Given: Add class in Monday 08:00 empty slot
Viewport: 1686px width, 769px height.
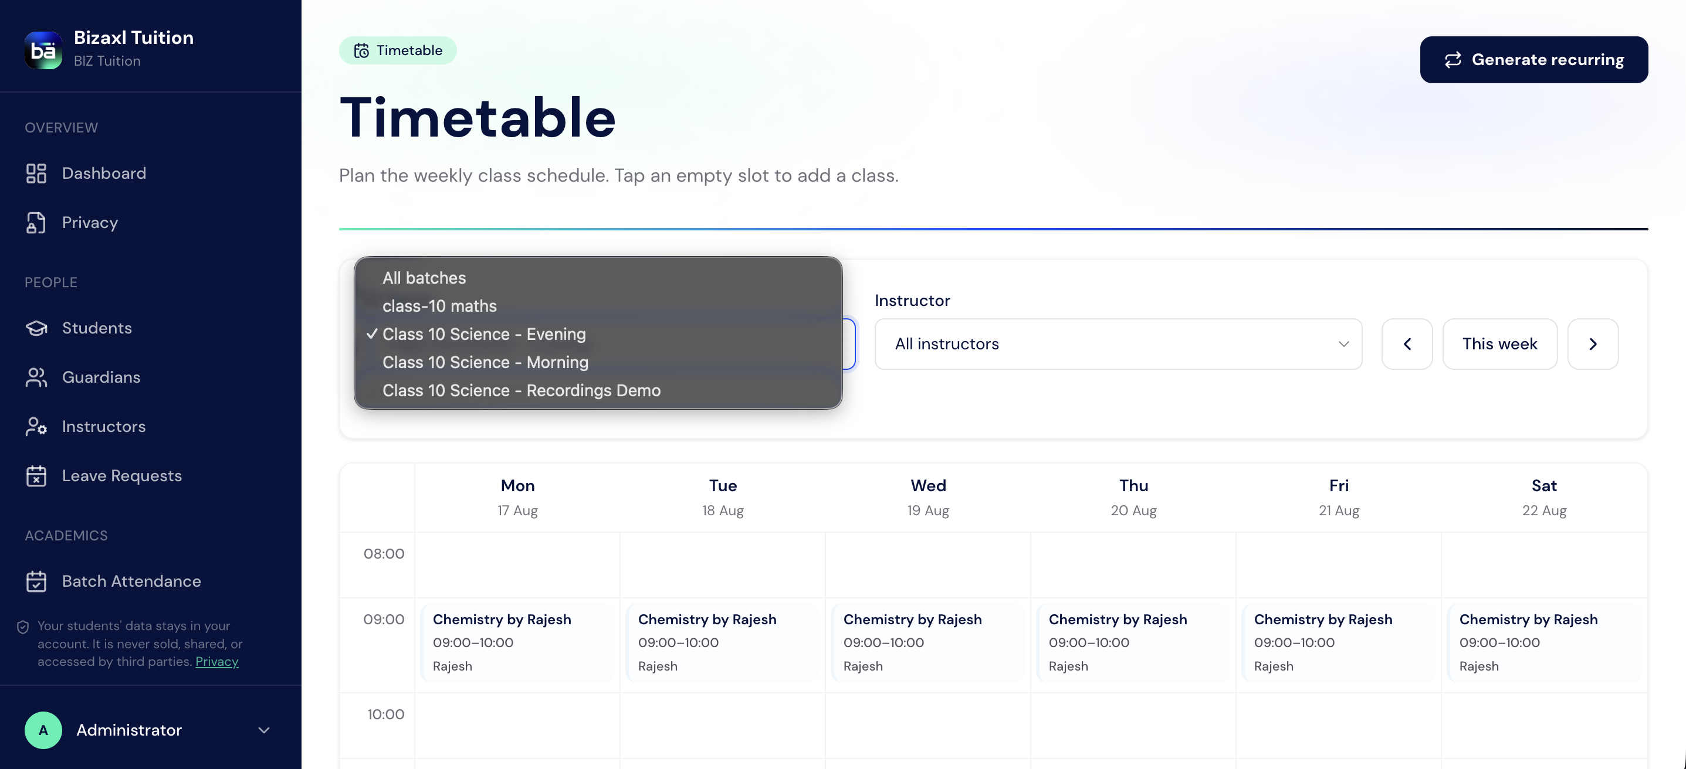Looking at the screenshot, I should point(518,565).
